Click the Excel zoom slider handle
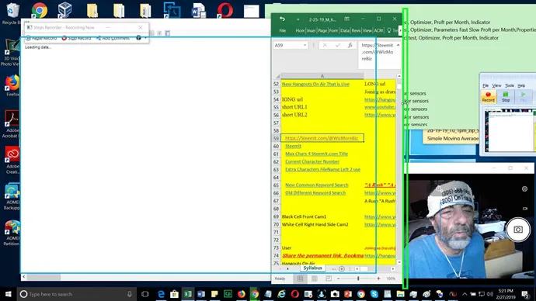536x301 pixels. tap(358, 279)
